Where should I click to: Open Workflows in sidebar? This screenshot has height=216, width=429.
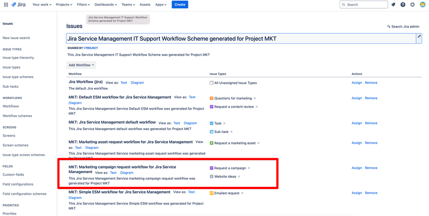(x=11, y=106)
